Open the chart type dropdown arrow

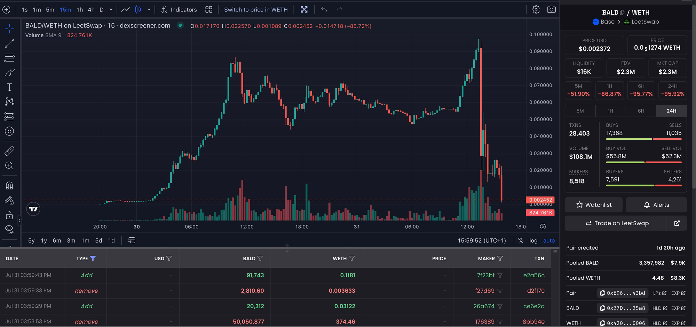tap(149, 9)
